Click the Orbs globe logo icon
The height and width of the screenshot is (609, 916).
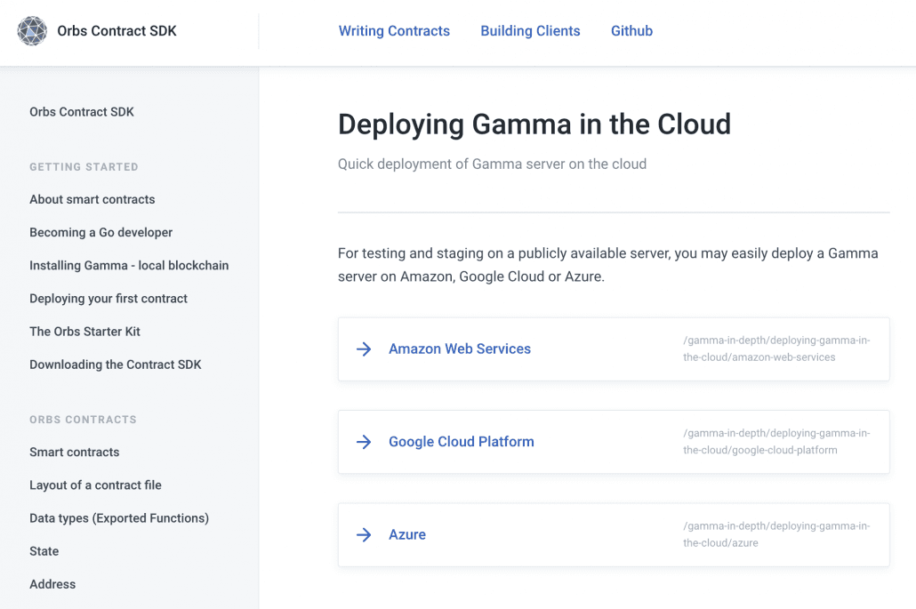(x=32, y=31)
